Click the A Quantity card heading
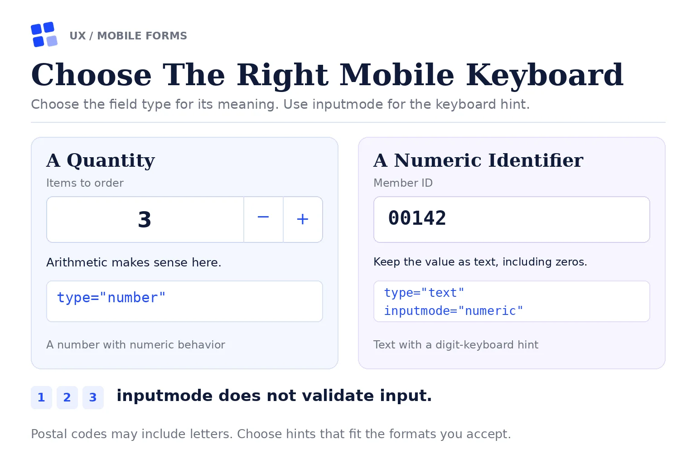696x464 pixels. pos(101,160)
